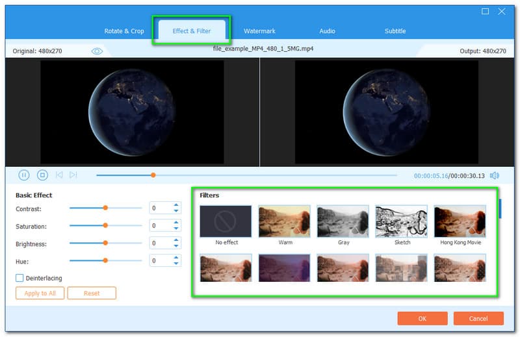Increase Saturation using the up arrow

pyautogui.click(x=176, y=223)
